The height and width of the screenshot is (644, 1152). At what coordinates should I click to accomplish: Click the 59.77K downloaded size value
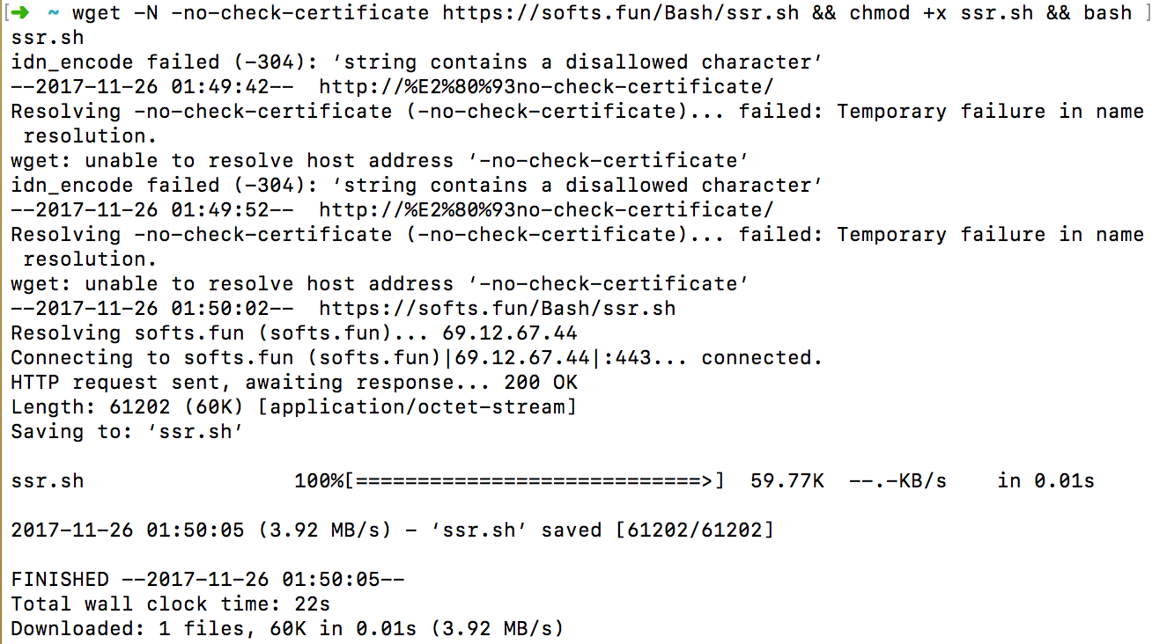(786, 481)
